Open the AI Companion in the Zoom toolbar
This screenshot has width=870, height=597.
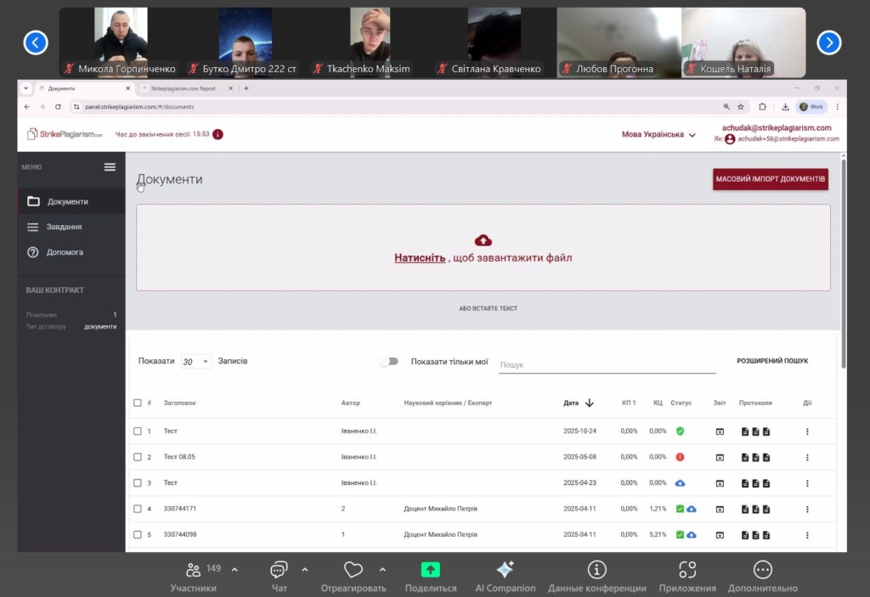pyautogui.click(x=505, y=570)
